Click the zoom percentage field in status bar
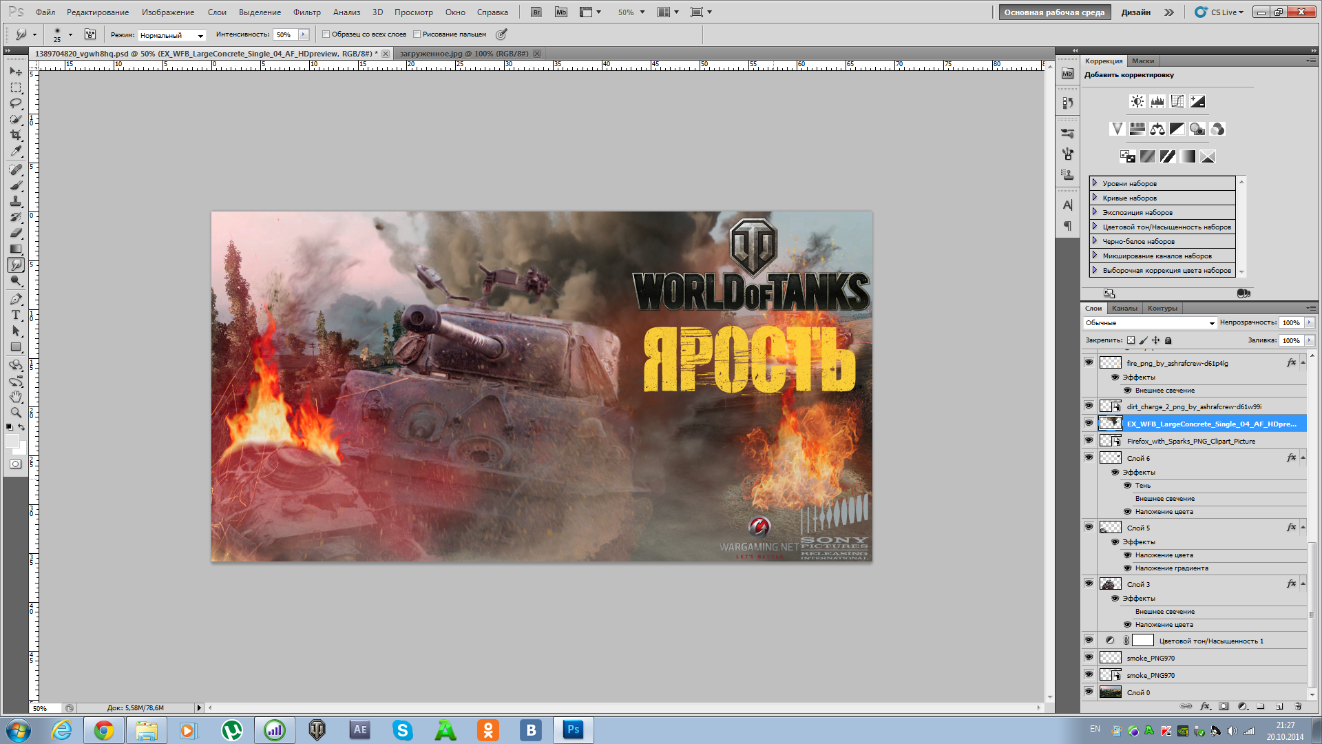The image size is (1322, 744). point(45,707)
